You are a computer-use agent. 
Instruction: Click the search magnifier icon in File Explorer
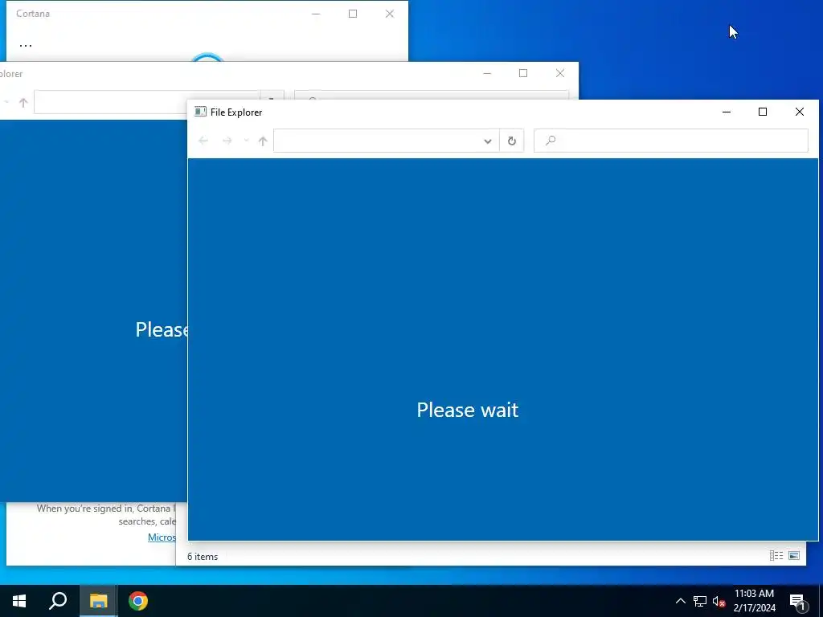550,140
